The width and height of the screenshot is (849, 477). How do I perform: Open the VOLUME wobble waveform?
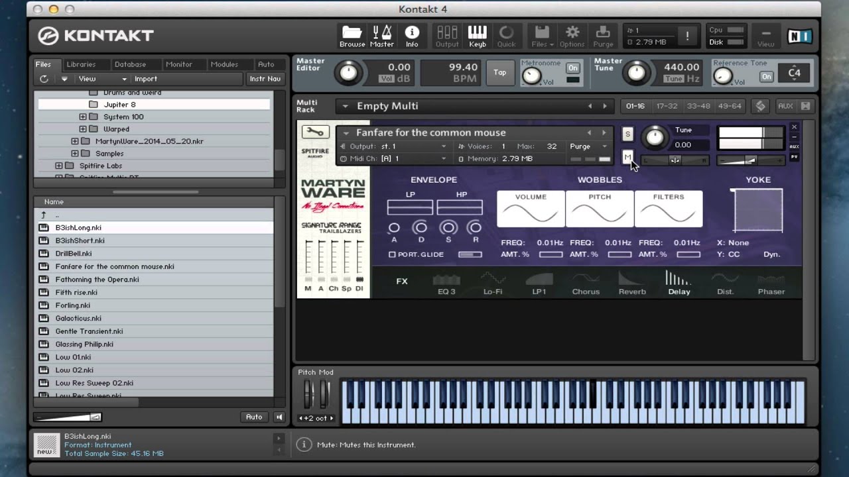coord(531,209)
